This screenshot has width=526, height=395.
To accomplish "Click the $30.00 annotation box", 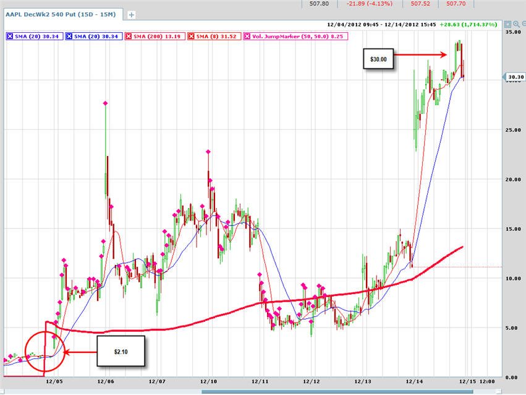I will tap(378, 59).
